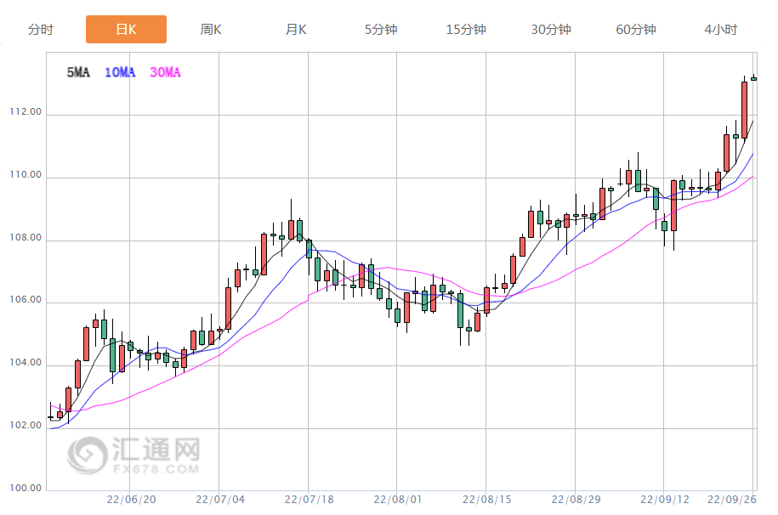Image resolution: width=778 pixels, height=515 pixels.
Task: Switch to the 分时 tab
Action: coord(41,30)
